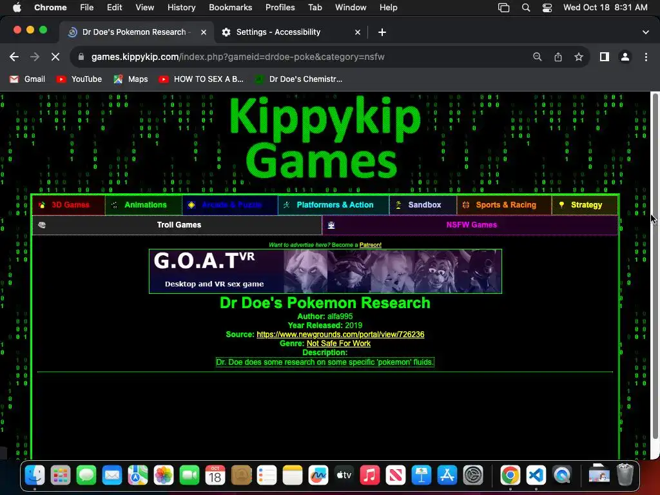The image size is (660, 495).
Task: Open Control Center in menu bar
Action: pyautogui.click(x=547, y=8)
